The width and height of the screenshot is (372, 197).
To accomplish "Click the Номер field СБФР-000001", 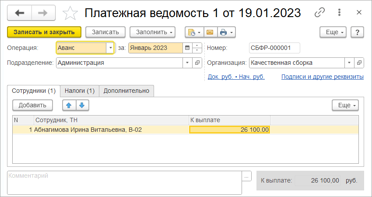I will (x=274, y=48).
